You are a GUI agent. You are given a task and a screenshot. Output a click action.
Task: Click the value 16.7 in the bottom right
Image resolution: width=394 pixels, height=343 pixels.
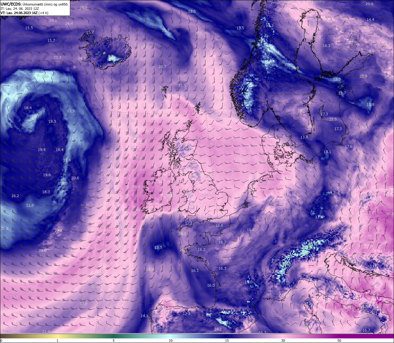tap(366, 330)
